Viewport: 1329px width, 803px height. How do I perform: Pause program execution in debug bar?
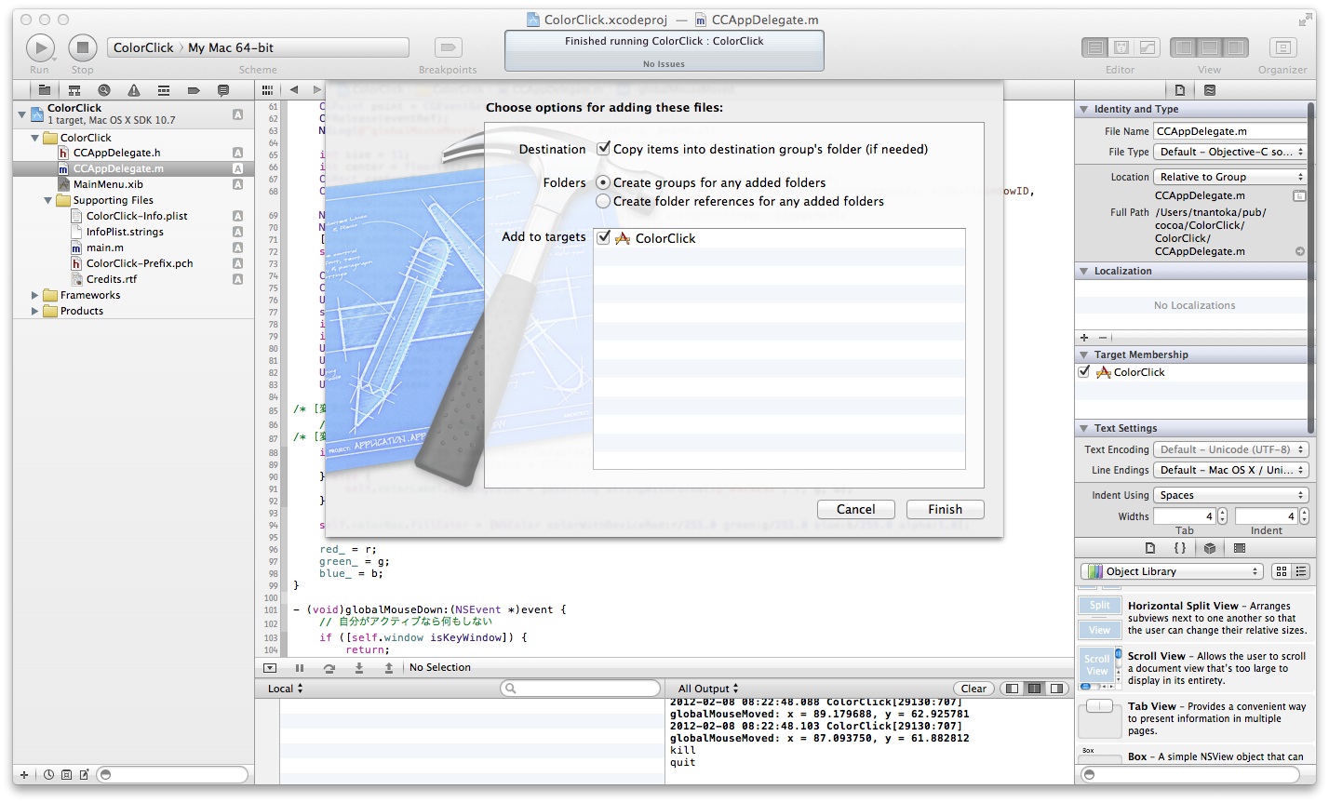300,668
